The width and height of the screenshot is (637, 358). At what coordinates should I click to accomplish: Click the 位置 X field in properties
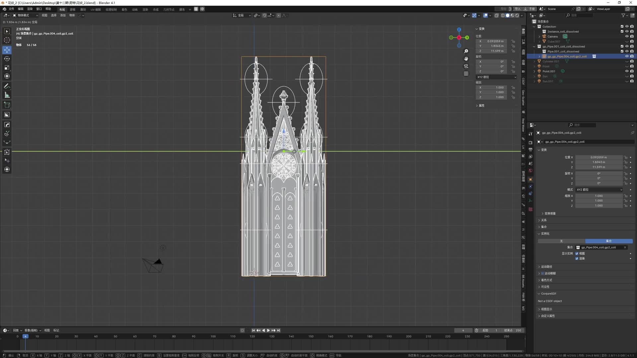[599, 157]
